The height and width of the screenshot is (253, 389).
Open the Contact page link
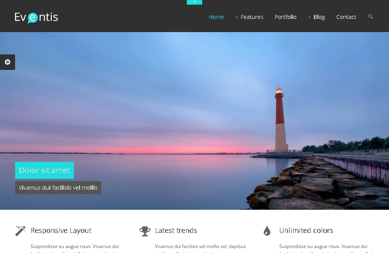[x=346, y=17]
